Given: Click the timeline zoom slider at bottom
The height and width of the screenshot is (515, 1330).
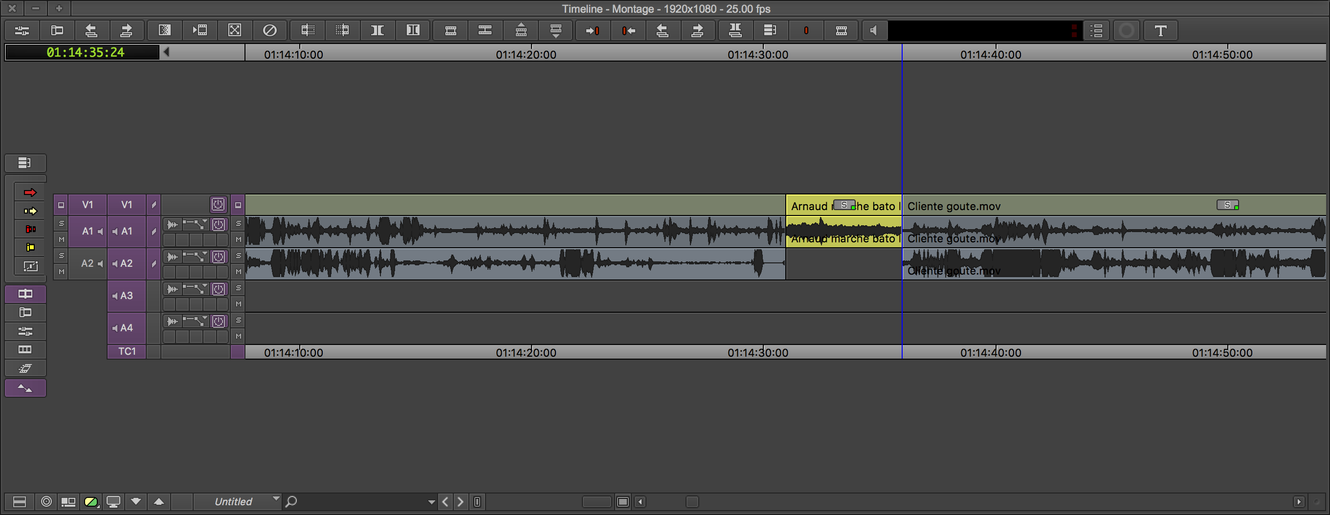Looking at the screenshot, I should pos(597,502).
